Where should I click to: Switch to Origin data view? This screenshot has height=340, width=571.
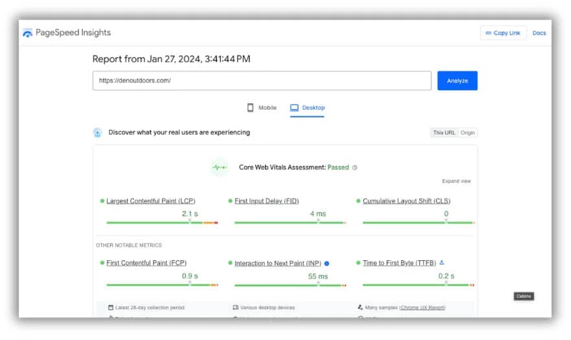tap(467, 132)
